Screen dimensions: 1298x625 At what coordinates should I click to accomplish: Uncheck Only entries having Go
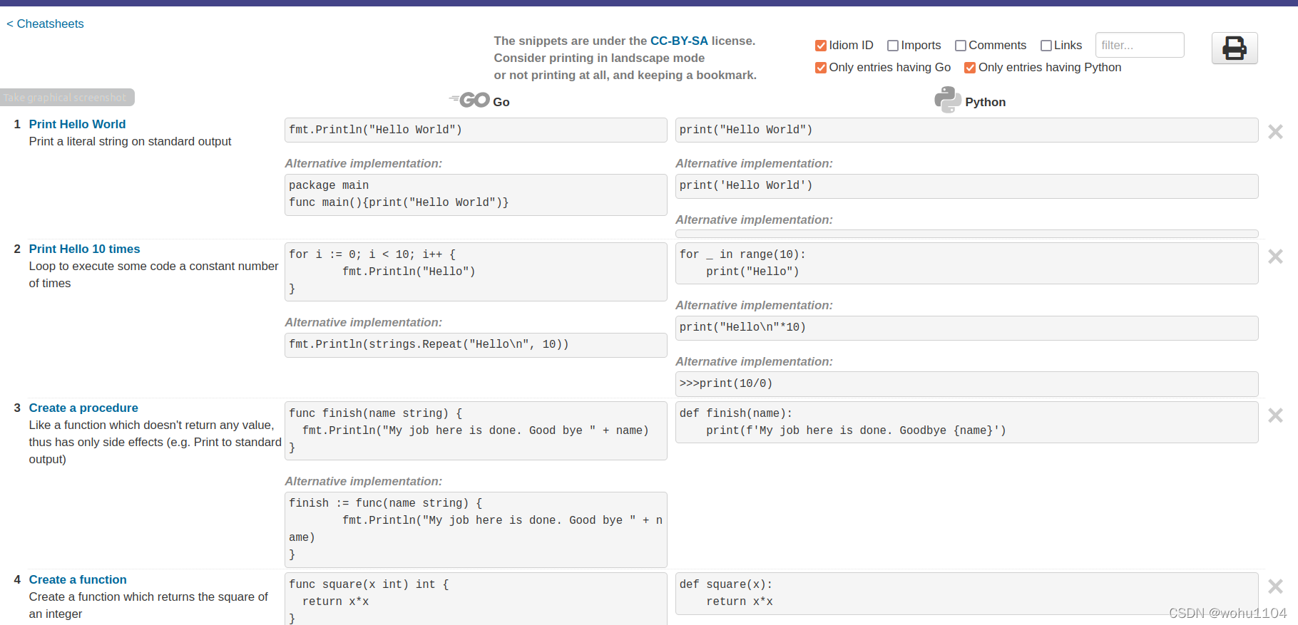821,68
